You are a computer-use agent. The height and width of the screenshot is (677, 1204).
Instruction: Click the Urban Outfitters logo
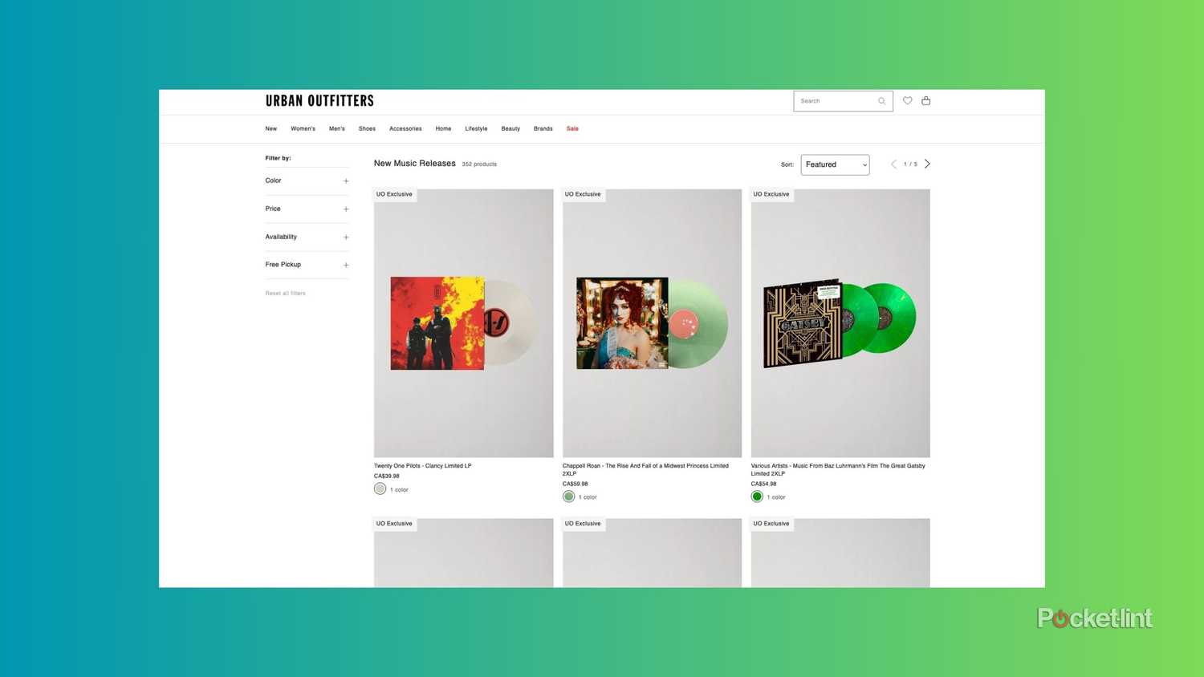coord(319,100)
